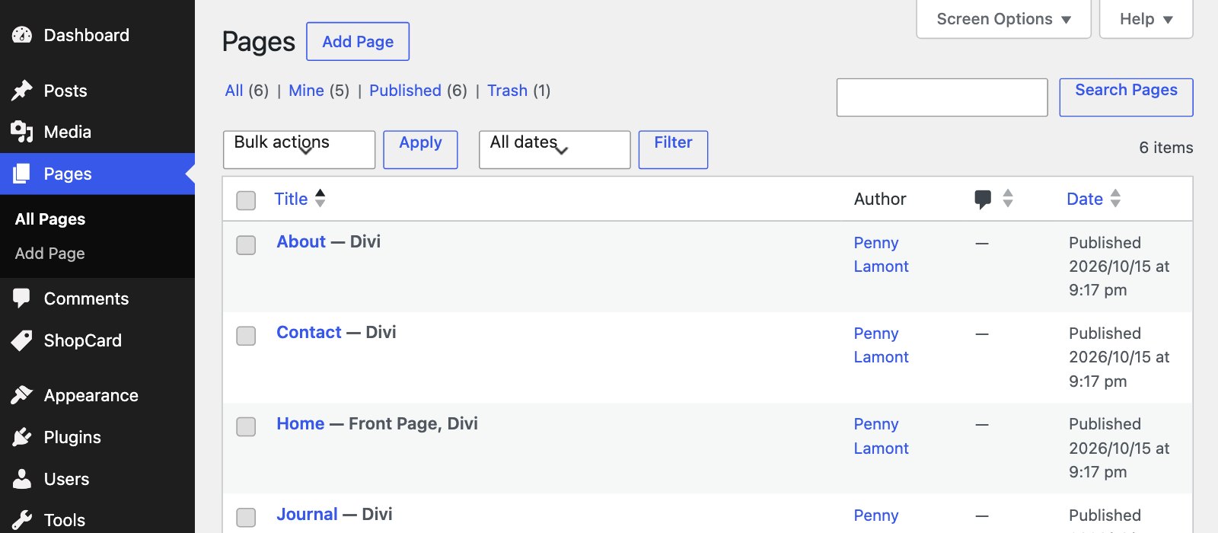Open Comments menu item
Viewport: 1218px width, 533px height.
[97, 298]
